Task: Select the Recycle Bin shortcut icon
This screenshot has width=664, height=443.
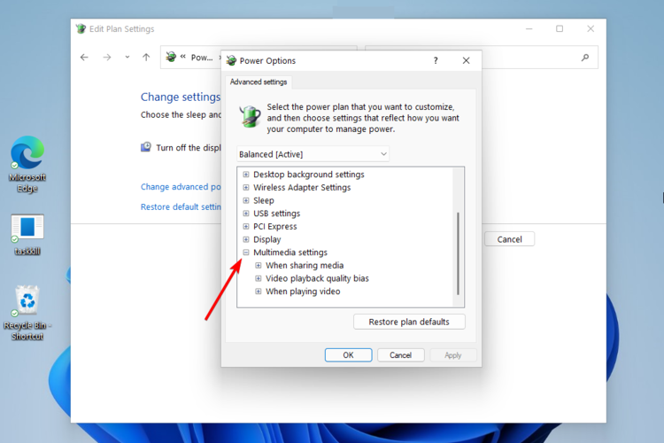Action: tap(27, 313)
